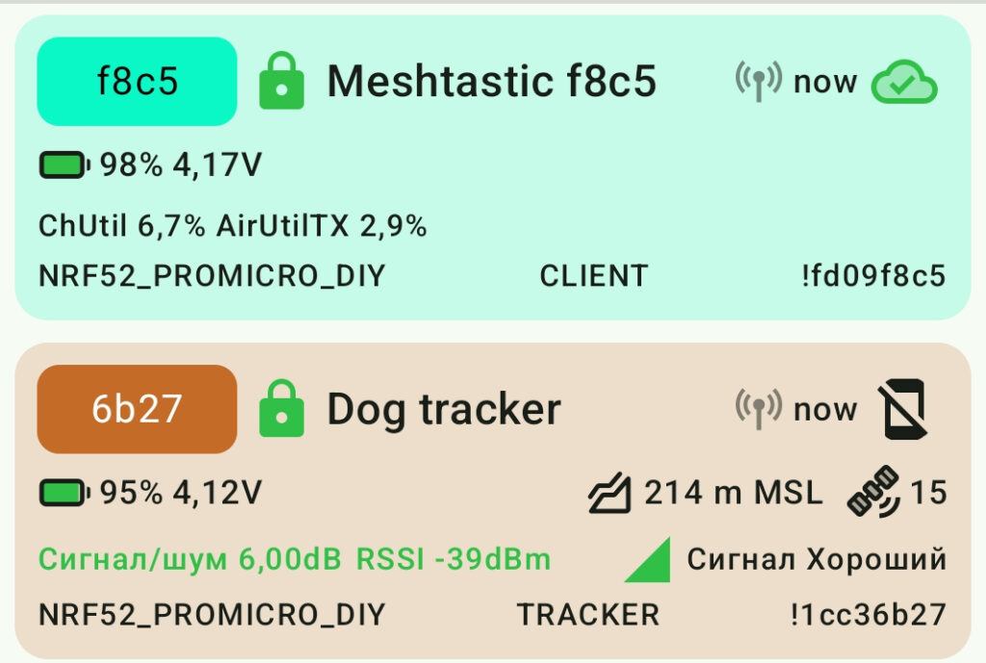Tap the f8c5 node badge
Viewport: 986px width, 663px height.
click(137, 82)
